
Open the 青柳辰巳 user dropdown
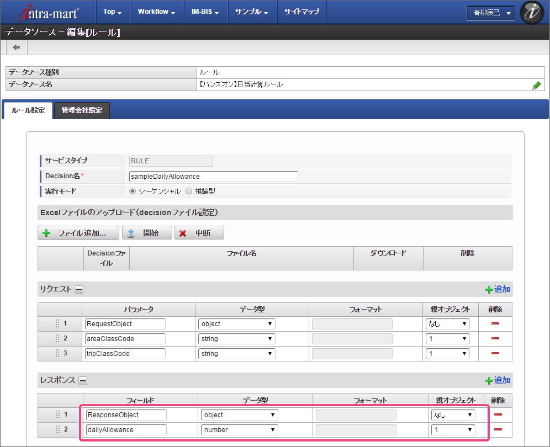point(490,12)
